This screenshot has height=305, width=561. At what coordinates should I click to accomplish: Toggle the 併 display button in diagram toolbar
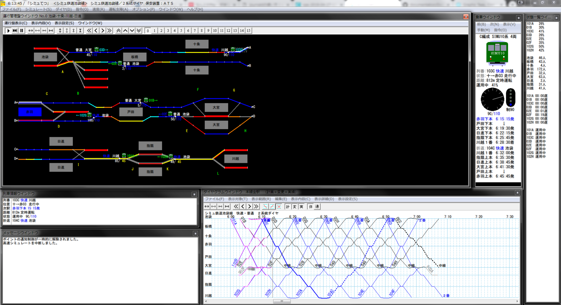(311, 207)
